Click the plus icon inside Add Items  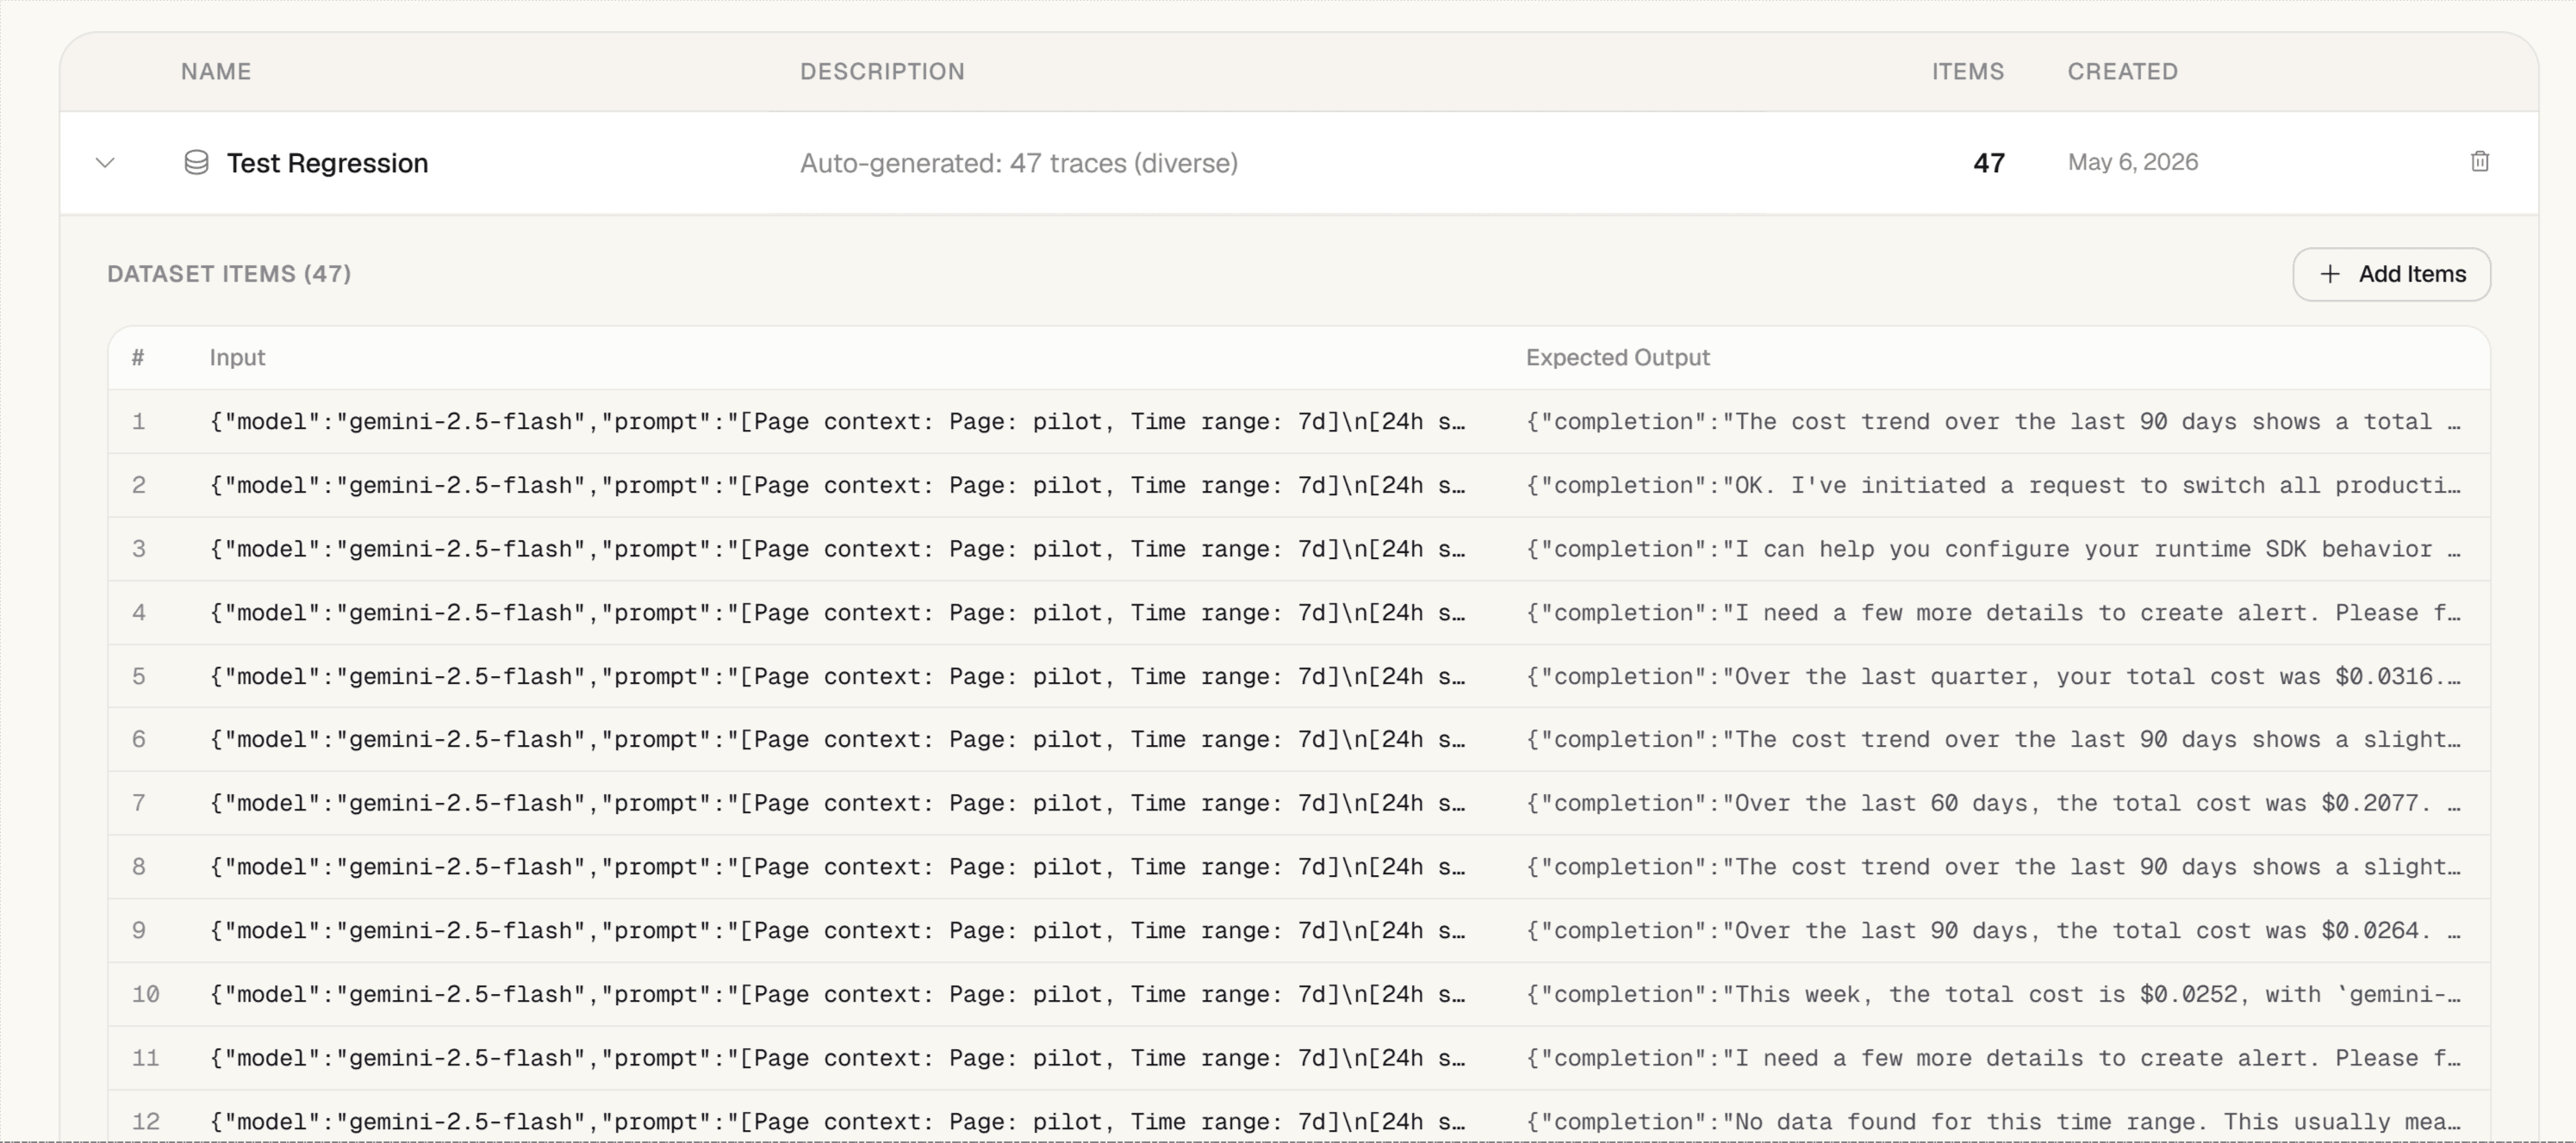2330,274
